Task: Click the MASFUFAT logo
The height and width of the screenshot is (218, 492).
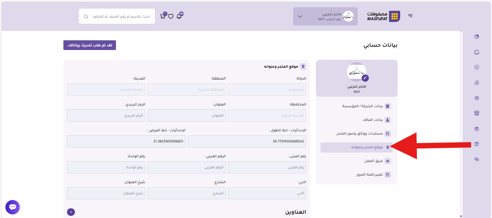Action: click(x=383, y=16)
